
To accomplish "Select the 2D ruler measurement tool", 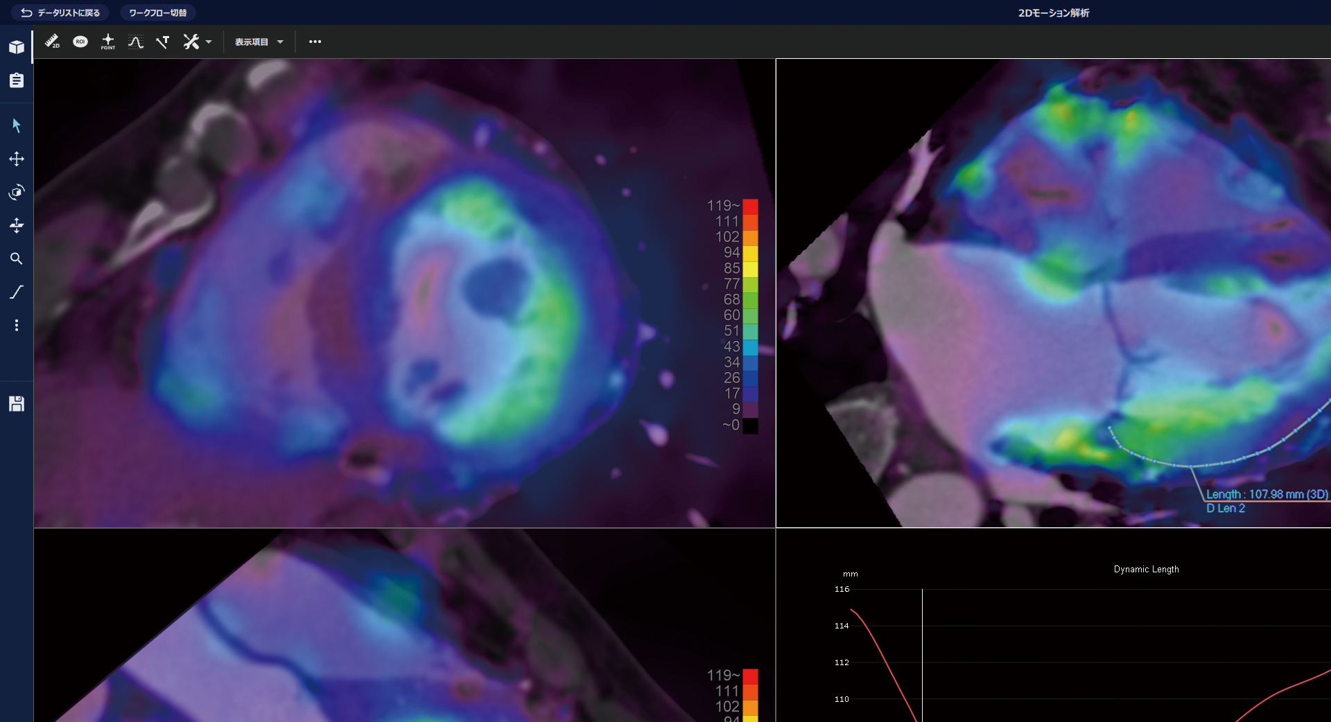I will (52, 42).
